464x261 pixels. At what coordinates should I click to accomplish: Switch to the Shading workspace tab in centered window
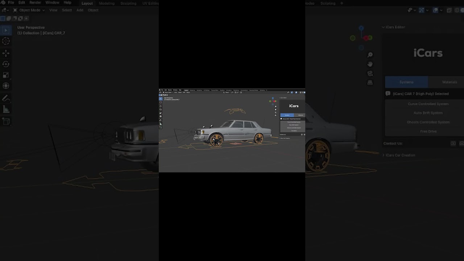point(222,90)
